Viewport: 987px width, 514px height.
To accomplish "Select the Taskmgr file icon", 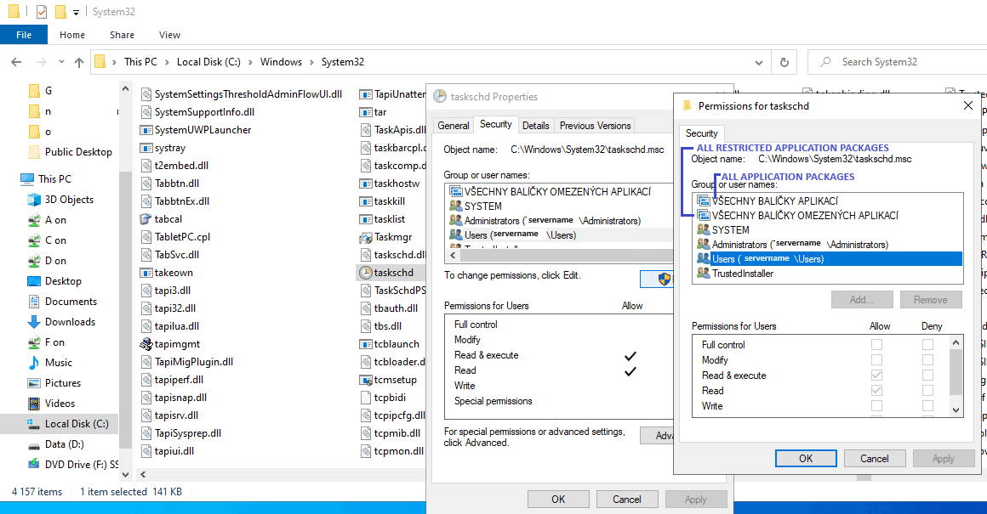I will (x=366, y=238).
